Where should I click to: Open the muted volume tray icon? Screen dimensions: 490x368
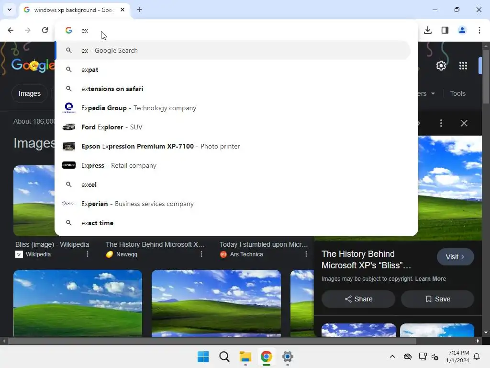(434, 356)
